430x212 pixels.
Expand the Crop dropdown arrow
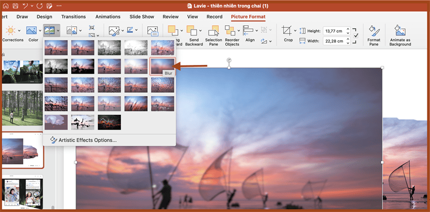tap(295, 31)
